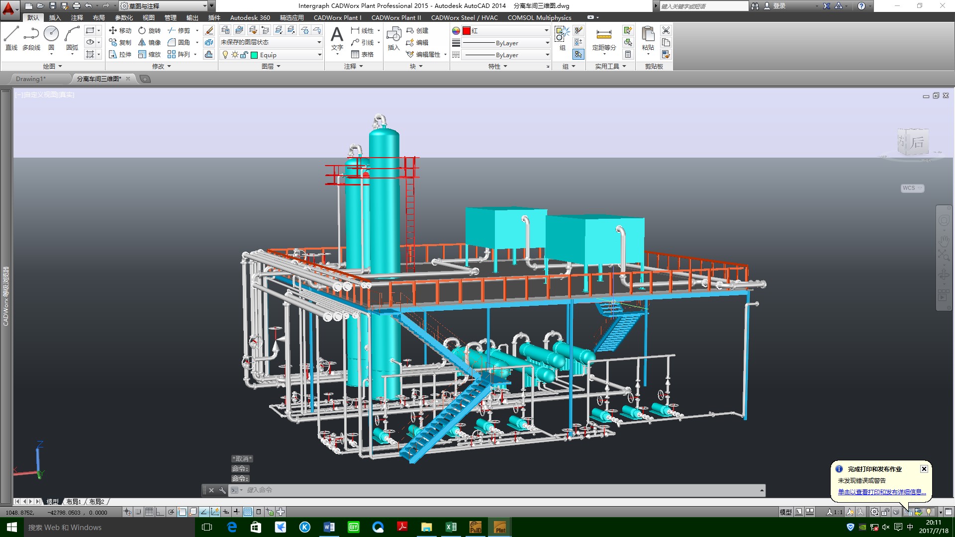Toggle grid display in status bar
The height and width of the screenshot is (537, 955).
[149, 512]
